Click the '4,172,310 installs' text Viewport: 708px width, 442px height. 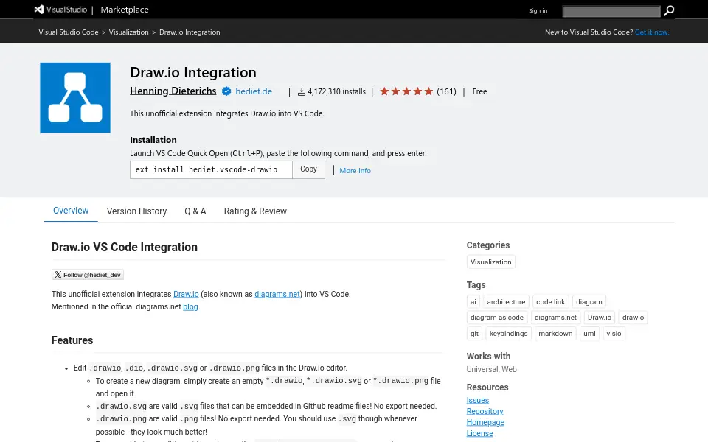point(336,91)
